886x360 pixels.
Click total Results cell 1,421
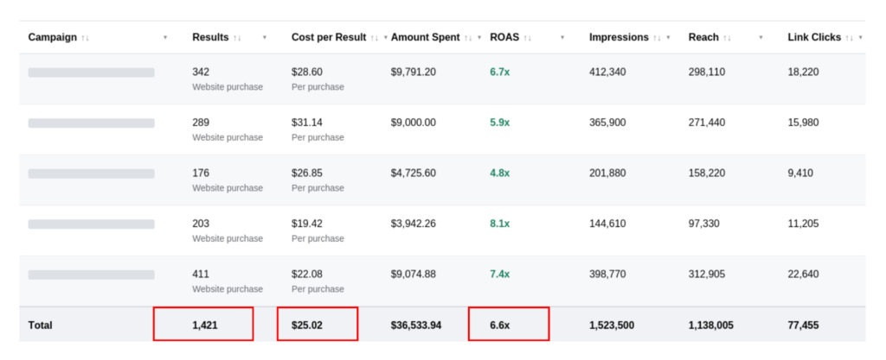coord(204,325)
